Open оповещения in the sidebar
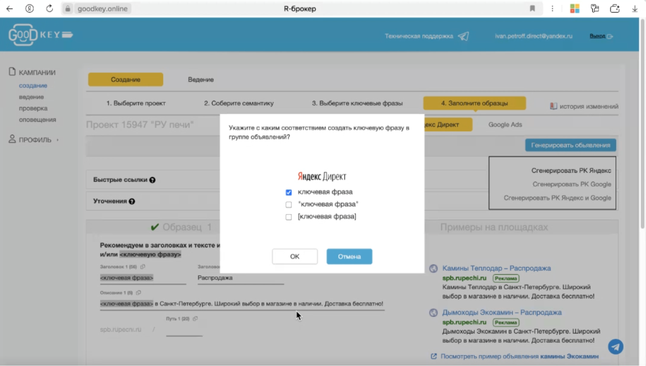 [x=37, y=120]
